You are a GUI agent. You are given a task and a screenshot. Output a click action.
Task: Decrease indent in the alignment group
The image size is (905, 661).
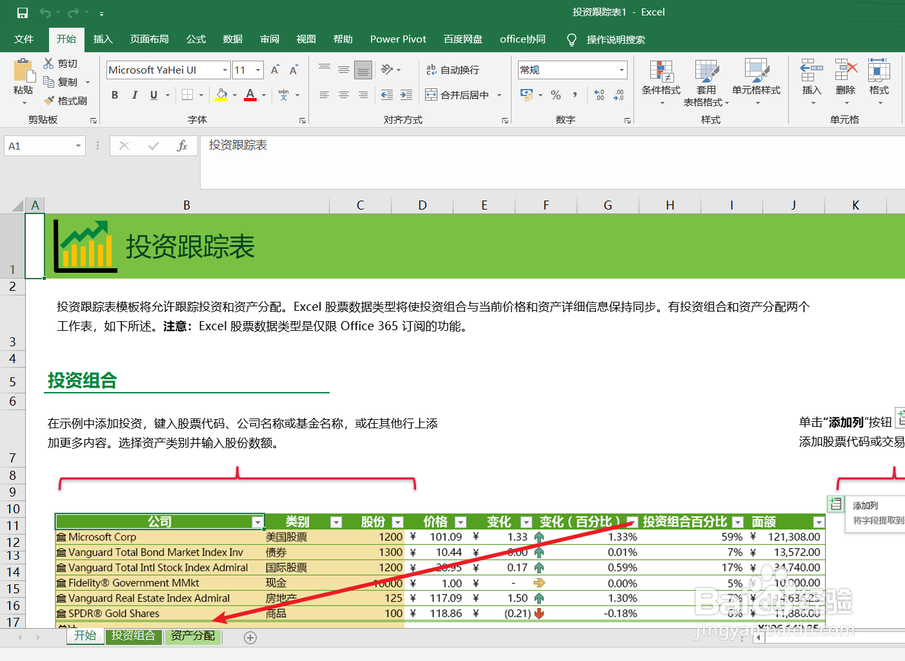tap(387, 95)
